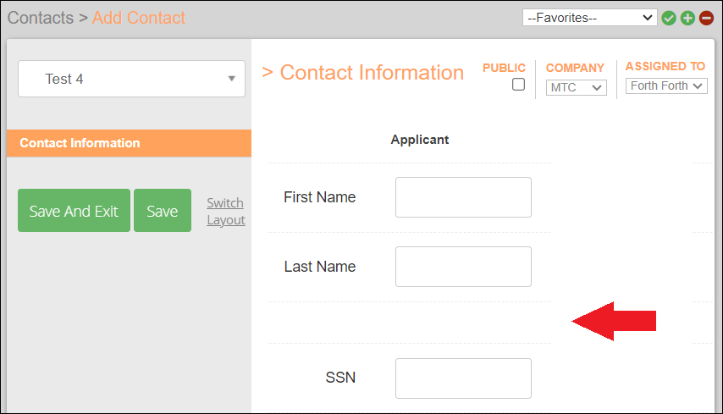Click the Add Contact breadcrumb
723x414 pixels.
click(x=138, y=18)
